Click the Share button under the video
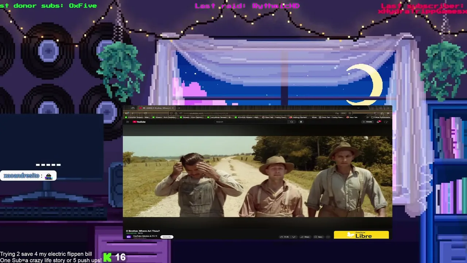The width and height of the screenshot is (467, 263). (x=305, y=237)
